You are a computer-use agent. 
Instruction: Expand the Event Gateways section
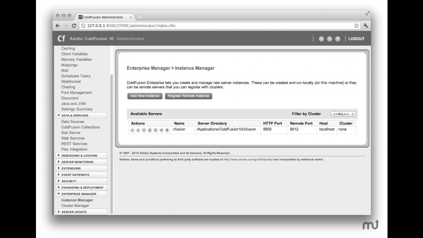coord(82,175)
